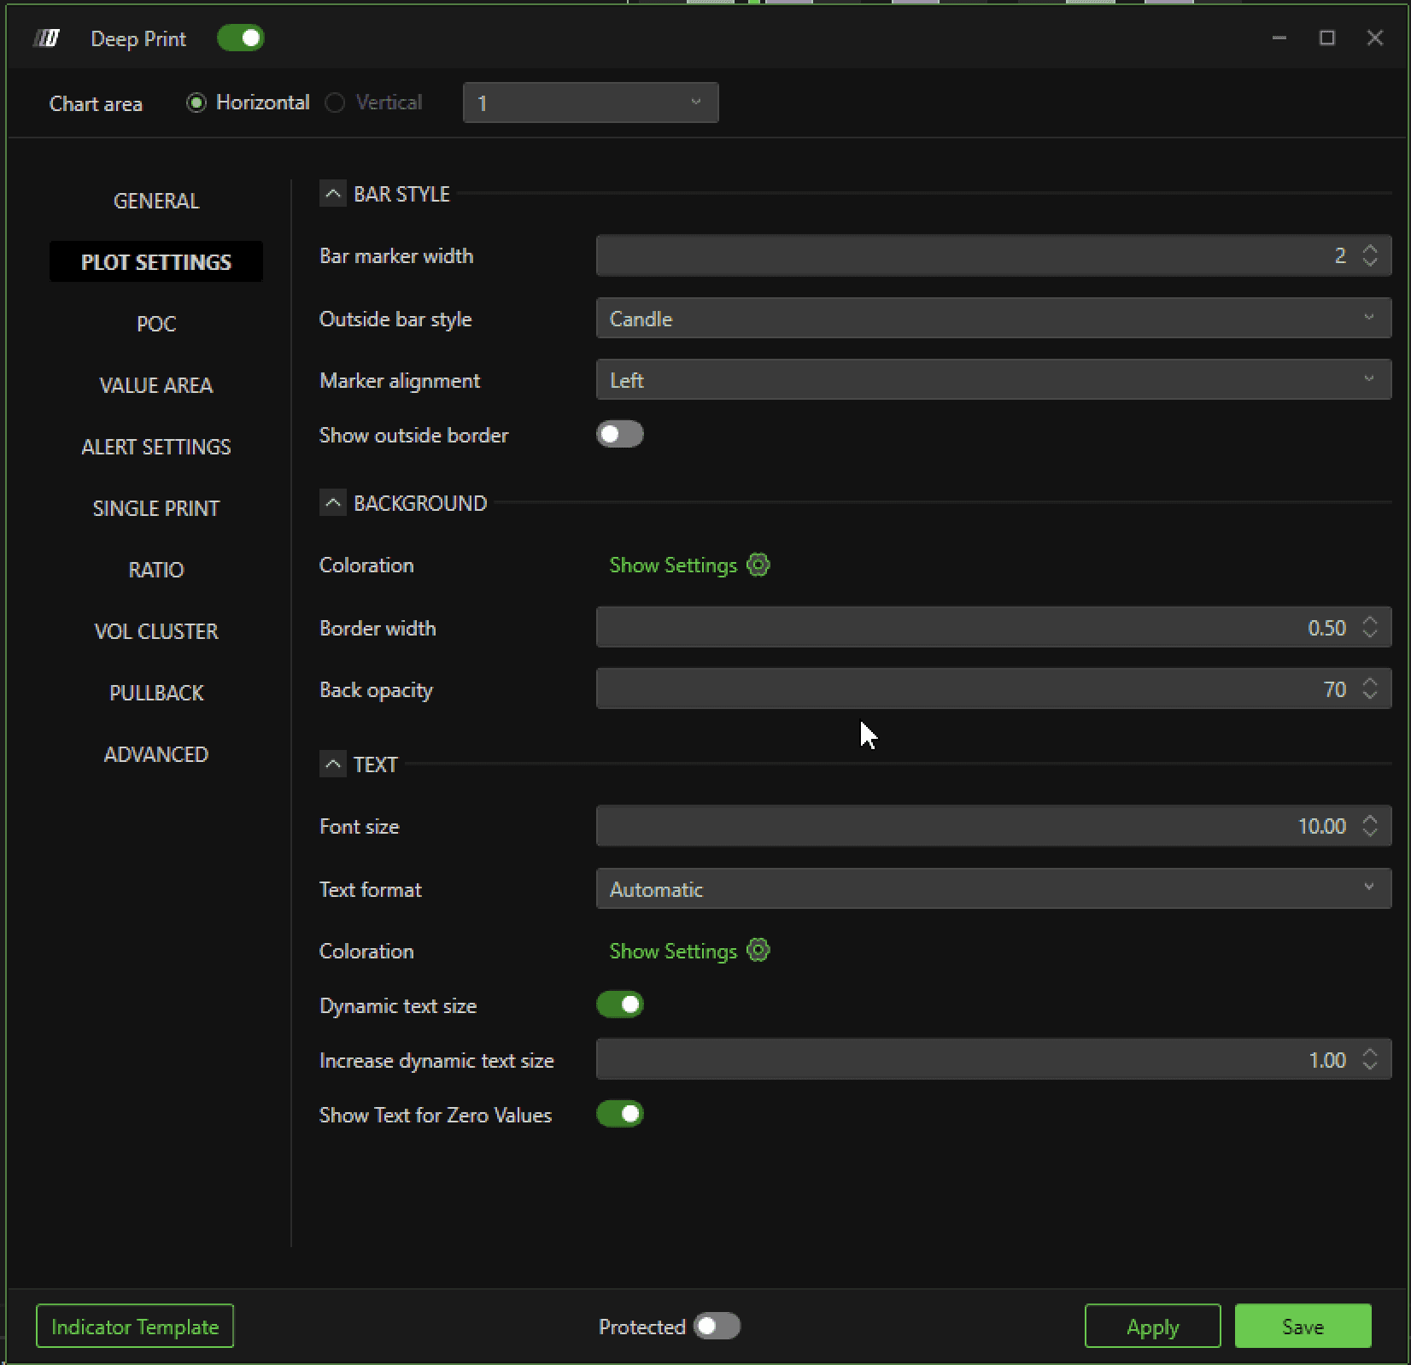Disable Dynamic text size toggle

point(620,1005)
